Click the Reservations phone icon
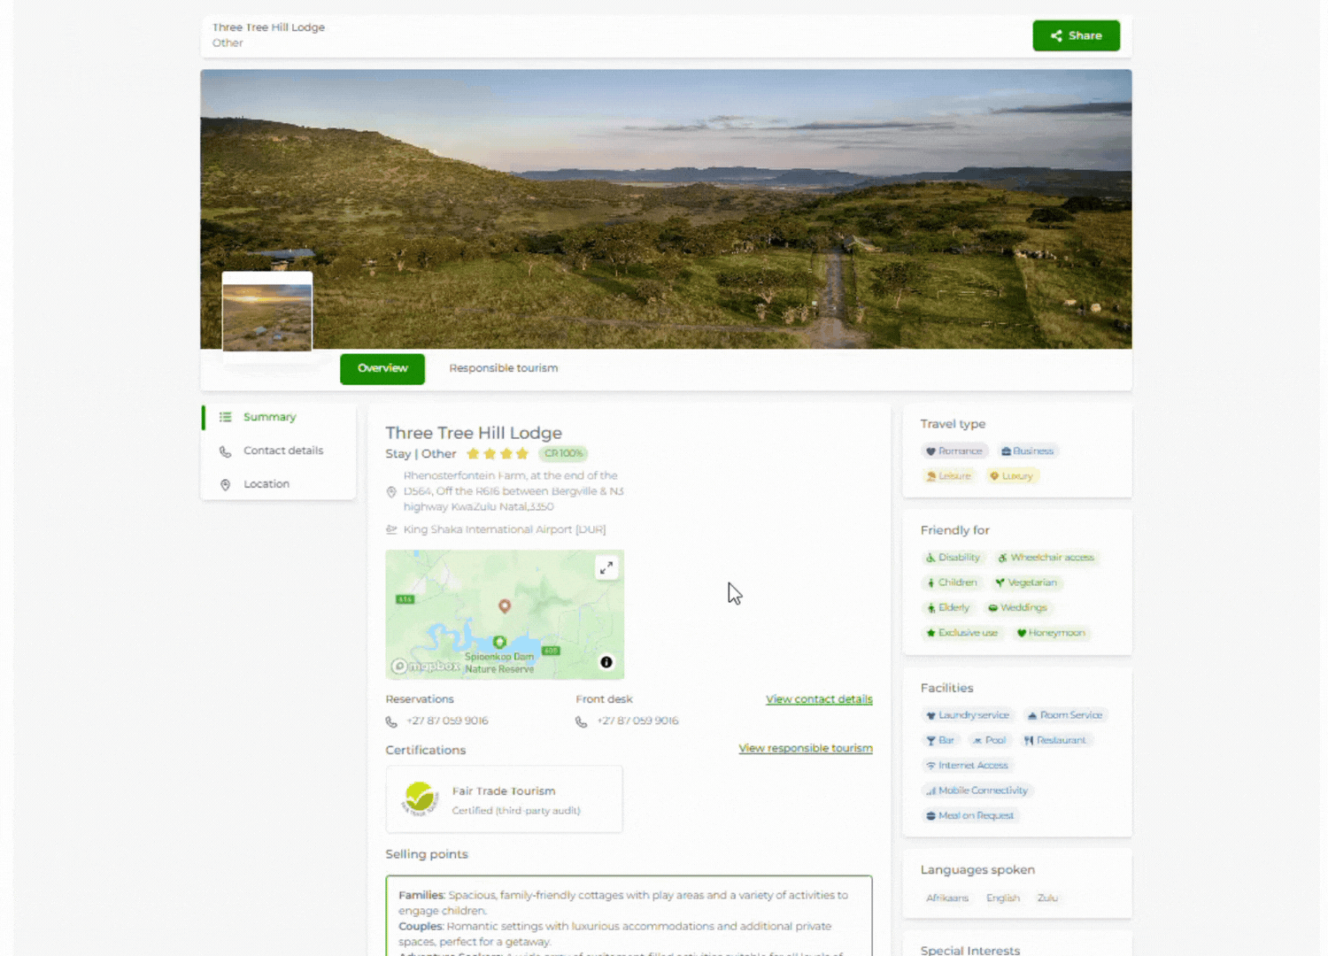 pyautogui.click(x=391, y=721)
